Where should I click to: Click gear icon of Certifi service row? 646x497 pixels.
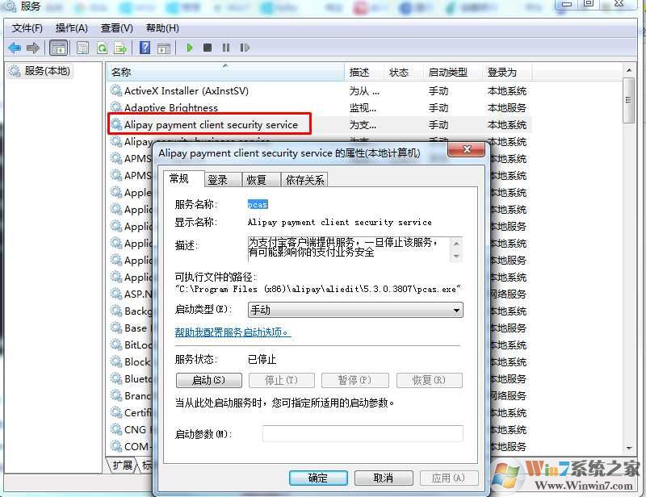(116, 411)
